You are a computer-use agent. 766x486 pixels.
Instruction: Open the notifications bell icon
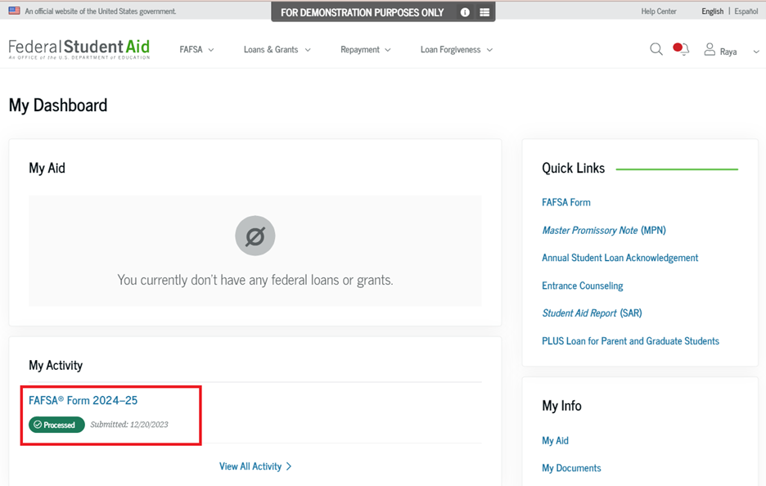pos(681,50)
